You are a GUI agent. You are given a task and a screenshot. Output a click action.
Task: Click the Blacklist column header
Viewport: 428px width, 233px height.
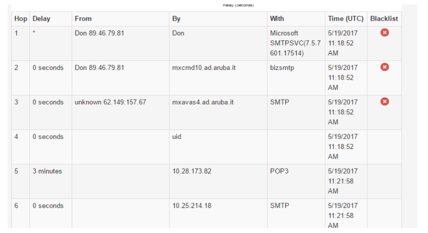(384, 19)
